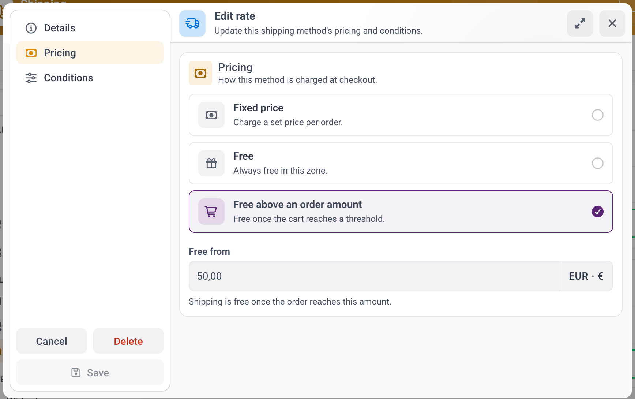635x399 pixels.
Task: Click the blue delivery truck icon
Action: click(192, 23)
